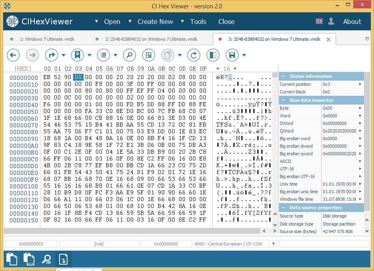Viewport: 374px width, 271px height.
Task: Click the 0x00000003 position field
Action: click(x=31, y=244)
